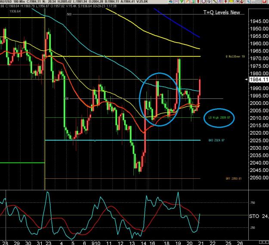The height and width of the screenshot is (245, 269).
Task: Click the .750 stochastic level label
Action: click(x=253, y=203)
